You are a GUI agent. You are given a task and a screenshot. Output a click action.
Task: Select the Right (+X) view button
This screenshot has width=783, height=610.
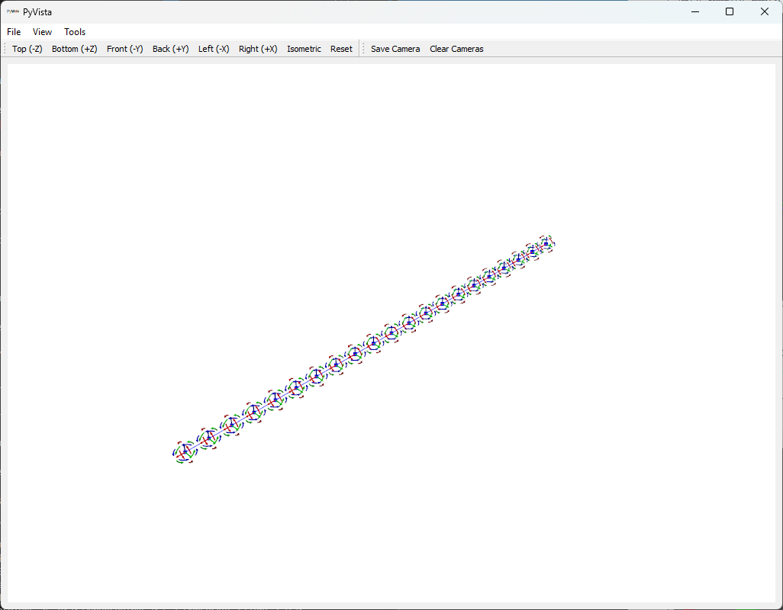(x=258, y=49)
